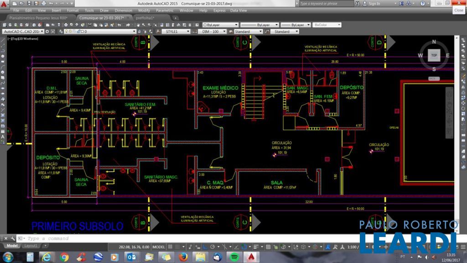The width and height of the screenshot is (467, 263).
Task: Select the Multiline Text tool in draw toolbar
Action: (x=3, y=137)
